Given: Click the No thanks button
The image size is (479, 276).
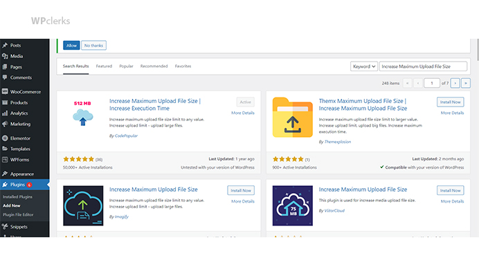Looking at the screenshot, I should click(93, 46).
